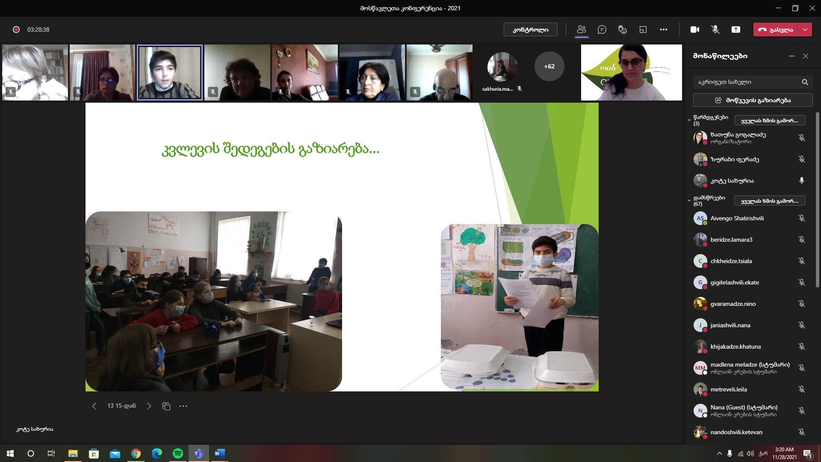Screen dimensions: 821x462
Task: Go to previous slide arrow
Action: click(94, 406)
